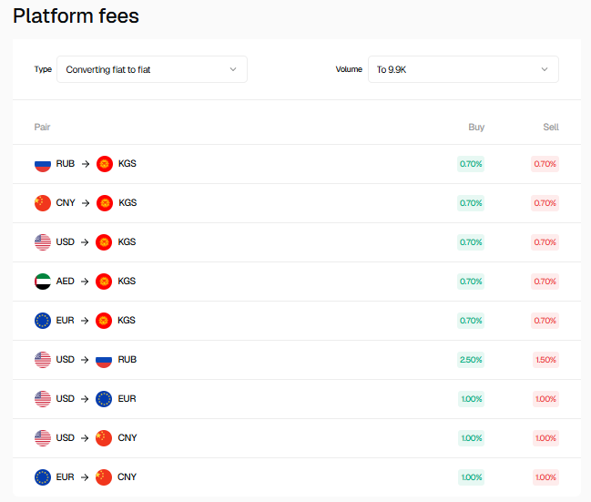Click the 0.70% buy badge for AED to KGS

(471, 282)
